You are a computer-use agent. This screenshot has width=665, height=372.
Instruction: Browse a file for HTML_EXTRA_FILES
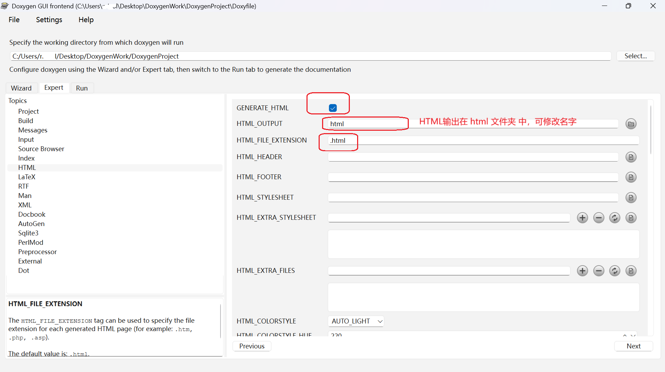click(x=631, y=271)
